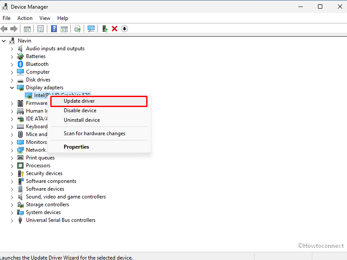This screenshot has width=347, height=260.
Task: Click the Back arrow toolbar icon
Action: [4, 29]
